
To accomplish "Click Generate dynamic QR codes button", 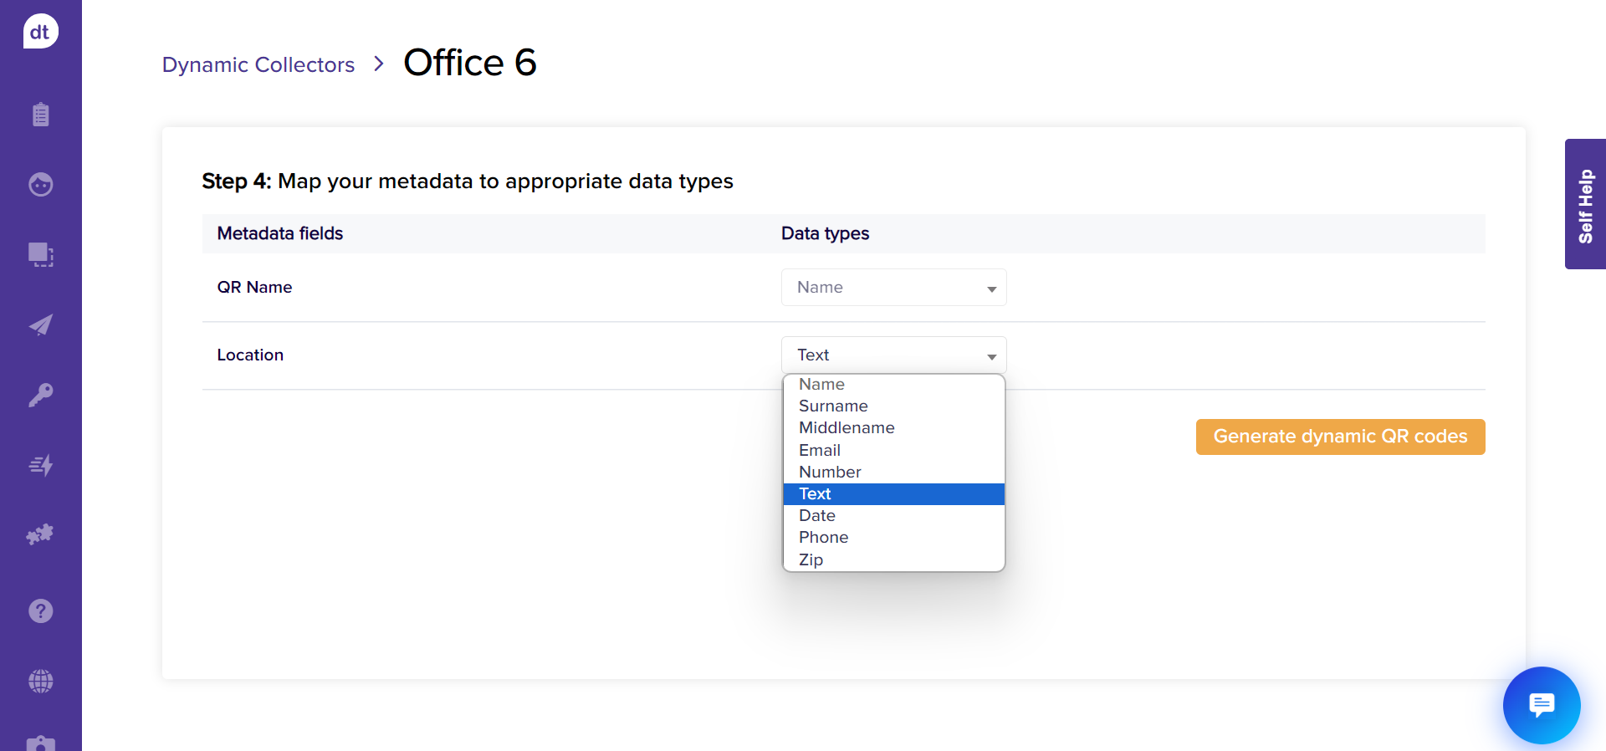I will click(1340, 437).
